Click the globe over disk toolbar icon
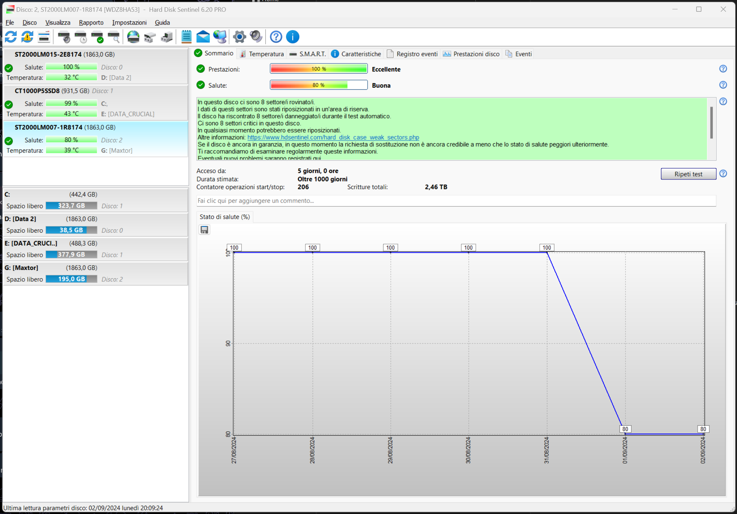This screenshot has width=737, height=514. tap(133, 37)
